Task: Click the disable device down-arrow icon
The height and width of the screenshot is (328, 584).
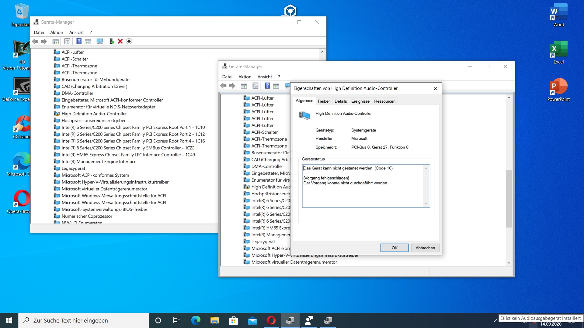Action: (x=129, y=41)
